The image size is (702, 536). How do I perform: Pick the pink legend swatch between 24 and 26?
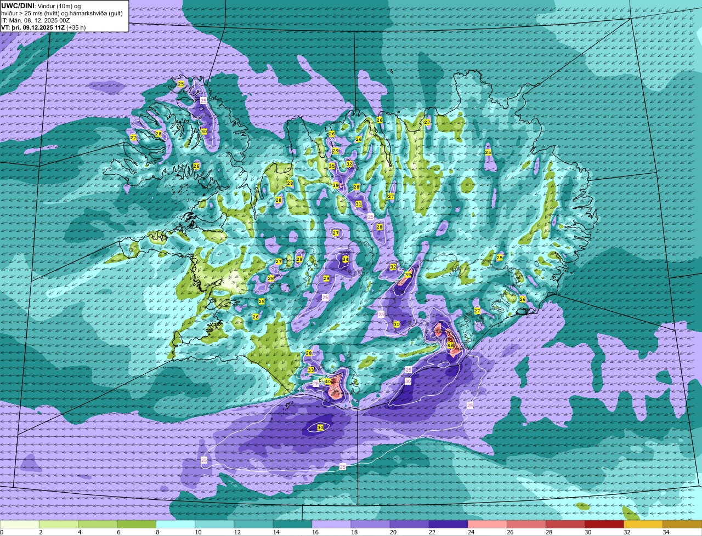pos(487,524)
